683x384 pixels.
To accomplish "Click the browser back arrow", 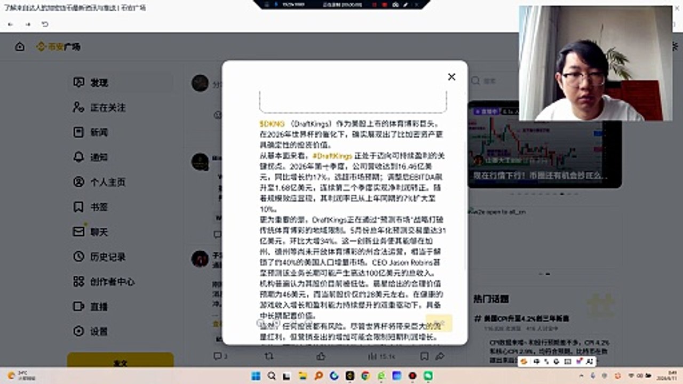I will [x=10, y=25].
